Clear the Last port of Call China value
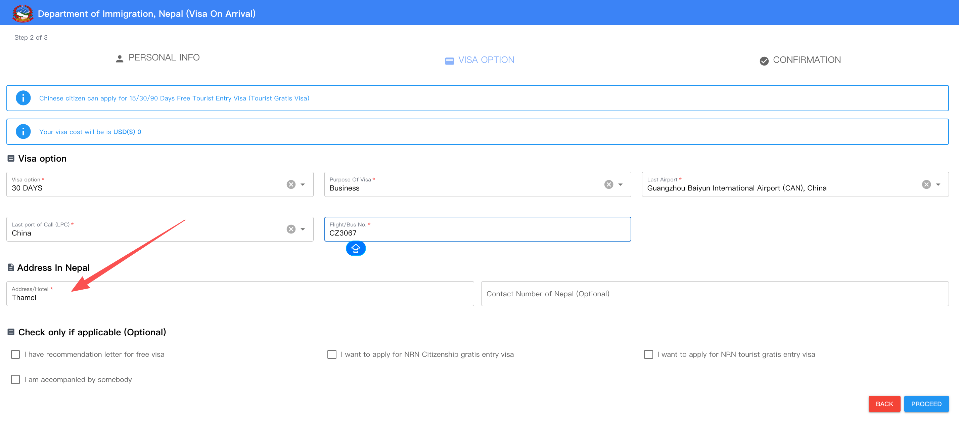 click(x=291, y=229)
